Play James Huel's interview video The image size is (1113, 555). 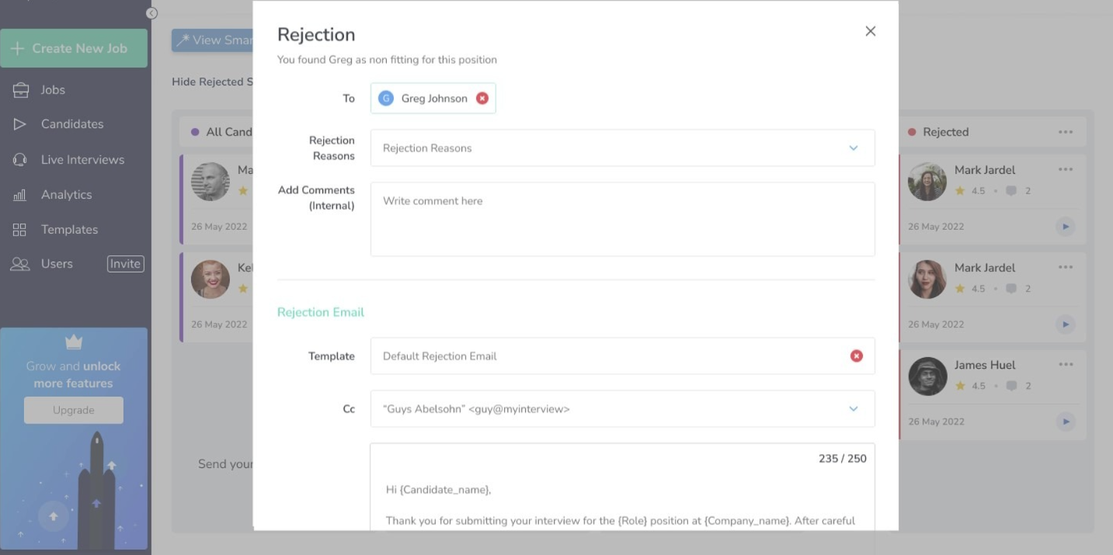(x=1065, y=421)
